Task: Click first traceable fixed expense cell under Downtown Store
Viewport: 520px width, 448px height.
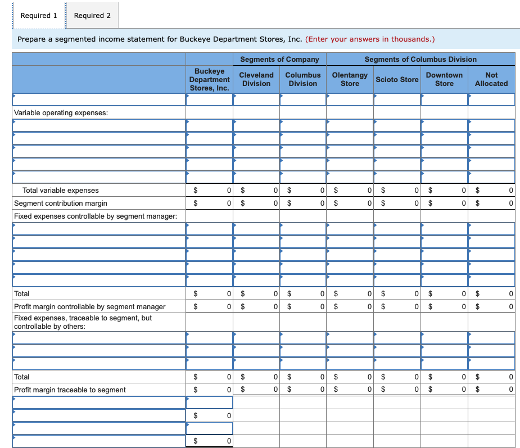Action: [444, 338]
